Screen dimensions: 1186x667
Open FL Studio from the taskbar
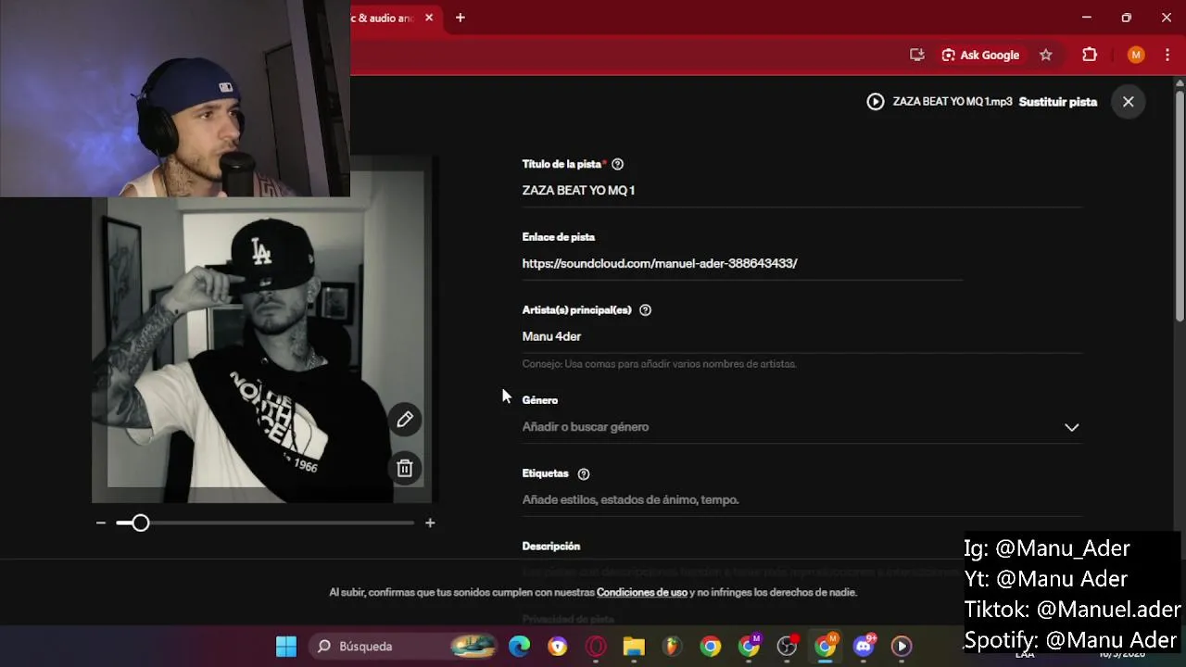[x=672, y=646]
